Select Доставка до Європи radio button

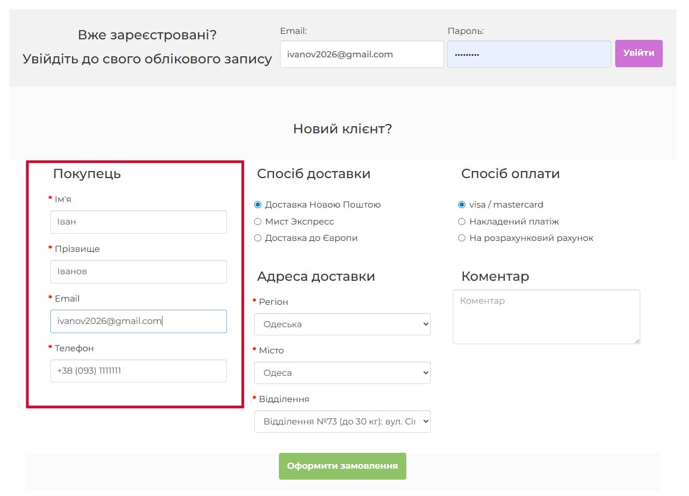tap(258, 238)
